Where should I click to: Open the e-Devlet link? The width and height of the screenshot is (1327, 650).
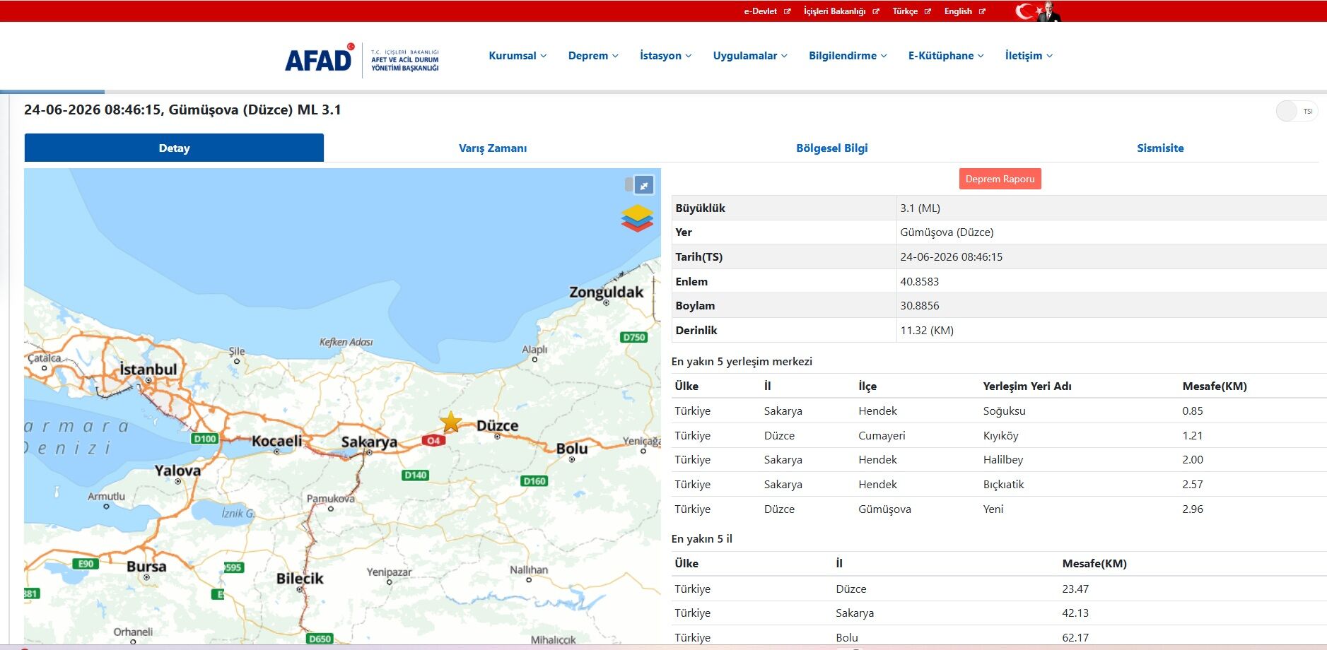coord(760,11)
